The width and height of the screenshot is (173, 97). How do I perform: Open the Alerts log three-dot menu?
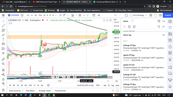[164, 35]
